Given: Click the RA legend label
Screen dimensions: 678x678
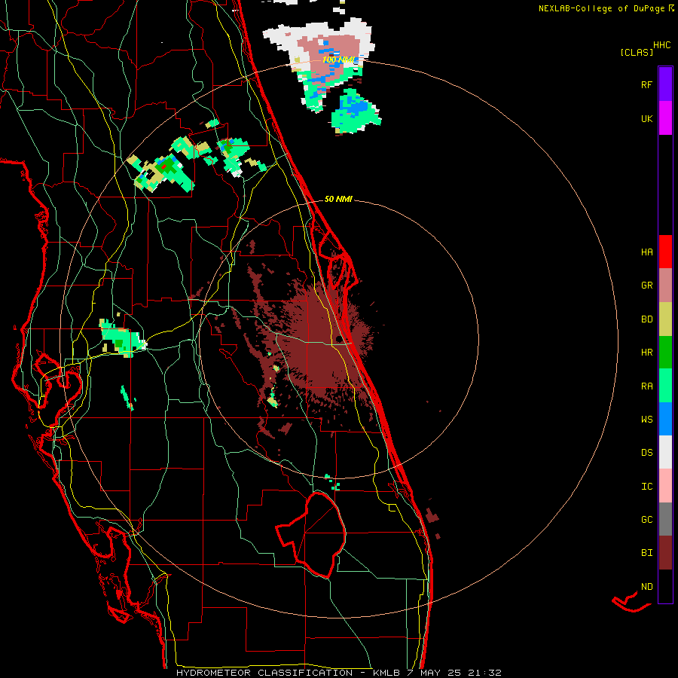Looking at the screenshot, I should pyautogui.click(x=646, y=386).
